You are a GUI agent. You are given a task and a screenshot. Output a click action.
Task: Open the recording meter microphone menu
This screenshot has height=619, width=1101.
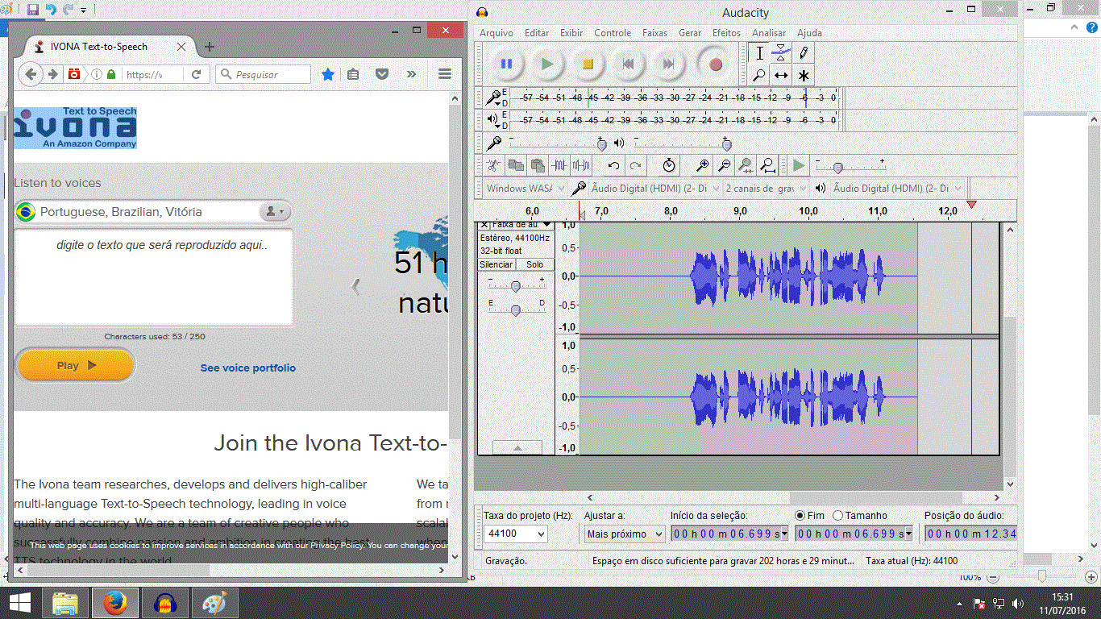tap(493, 98)
